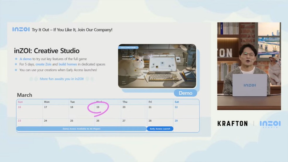
Task: Select March 20 in the calendar
Action: (x=124, y=107)
